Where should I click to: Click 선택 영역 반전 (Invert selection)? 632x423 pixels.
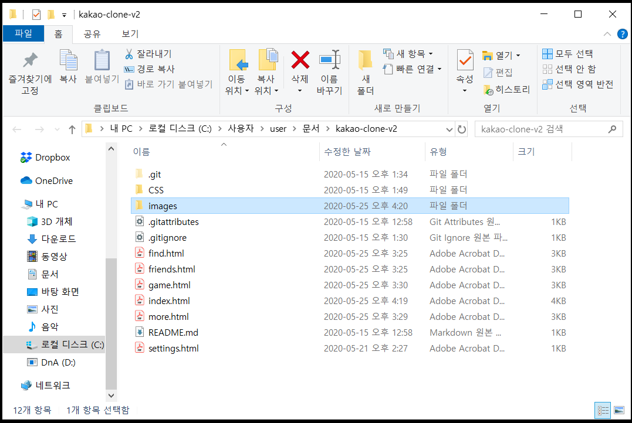578,84
